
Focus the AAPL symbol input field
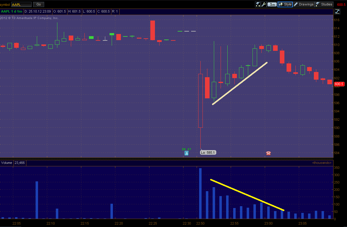21,4
